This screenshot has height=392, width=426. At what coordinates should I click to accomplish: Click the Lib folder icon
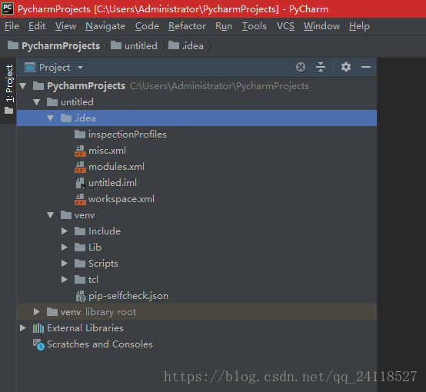pos(80,247)
